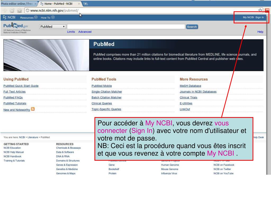Click the open book banner image
Image resolution: width=271 pixels, height=203 pixels.
pos(46,55)
